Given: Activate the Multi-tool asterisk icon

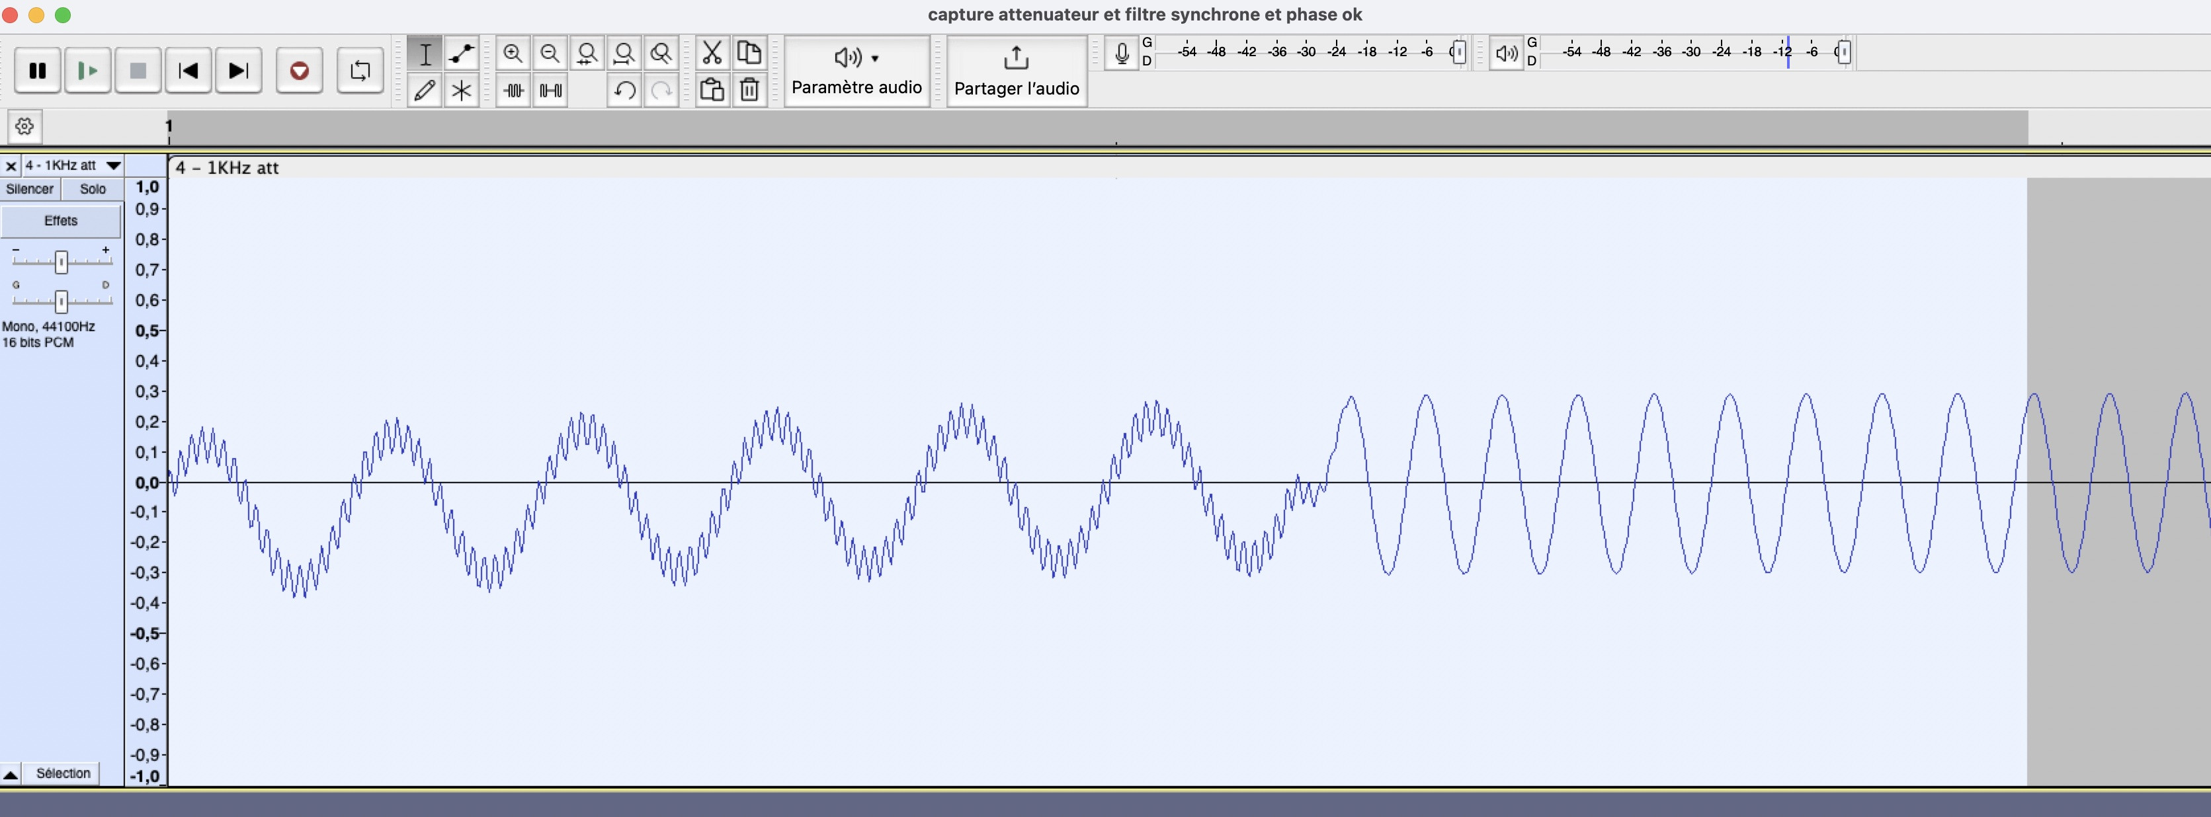Looking at the screenshot, I should click(462, 90).
